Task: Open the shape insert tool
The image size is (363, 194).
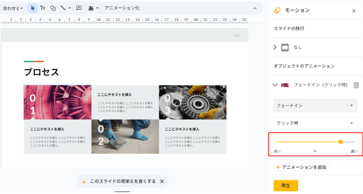Action: (x=53, y=8)
